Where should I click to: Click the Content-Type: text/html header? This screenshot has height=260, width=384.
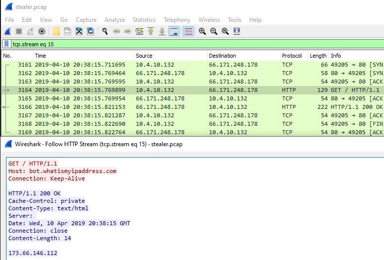(x=48, y=208)
